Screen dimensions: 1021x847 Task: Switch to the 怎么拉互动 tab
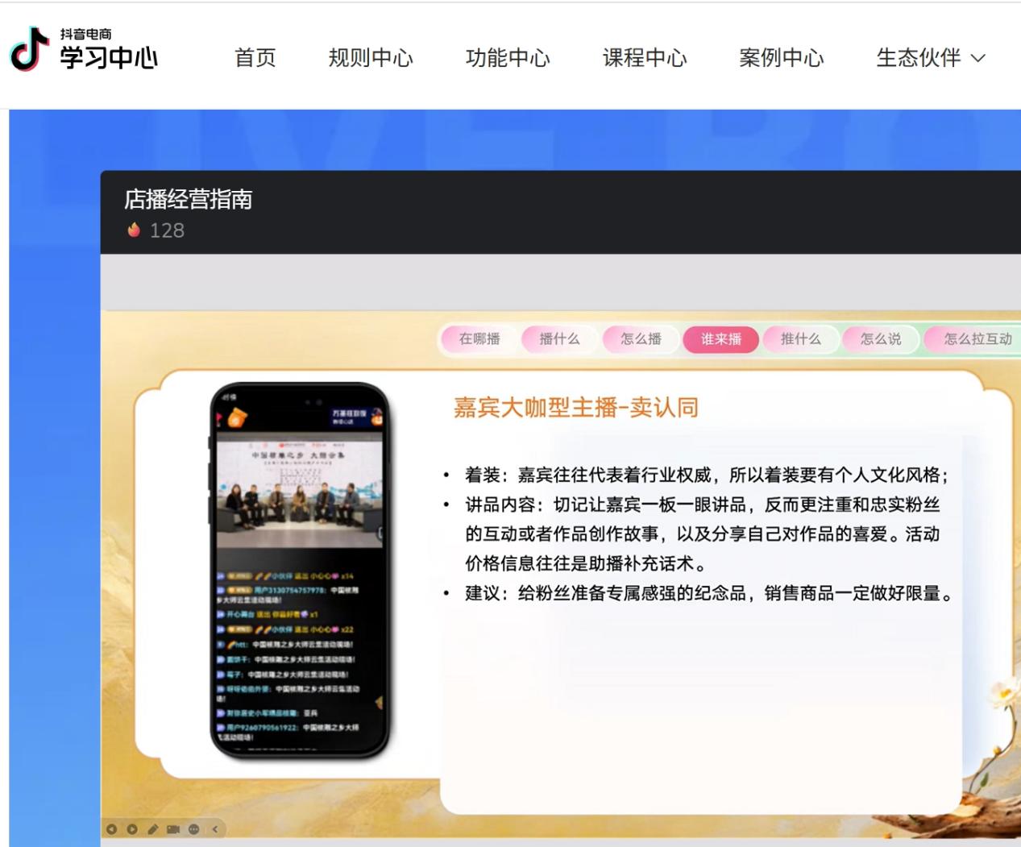(975, 339)
